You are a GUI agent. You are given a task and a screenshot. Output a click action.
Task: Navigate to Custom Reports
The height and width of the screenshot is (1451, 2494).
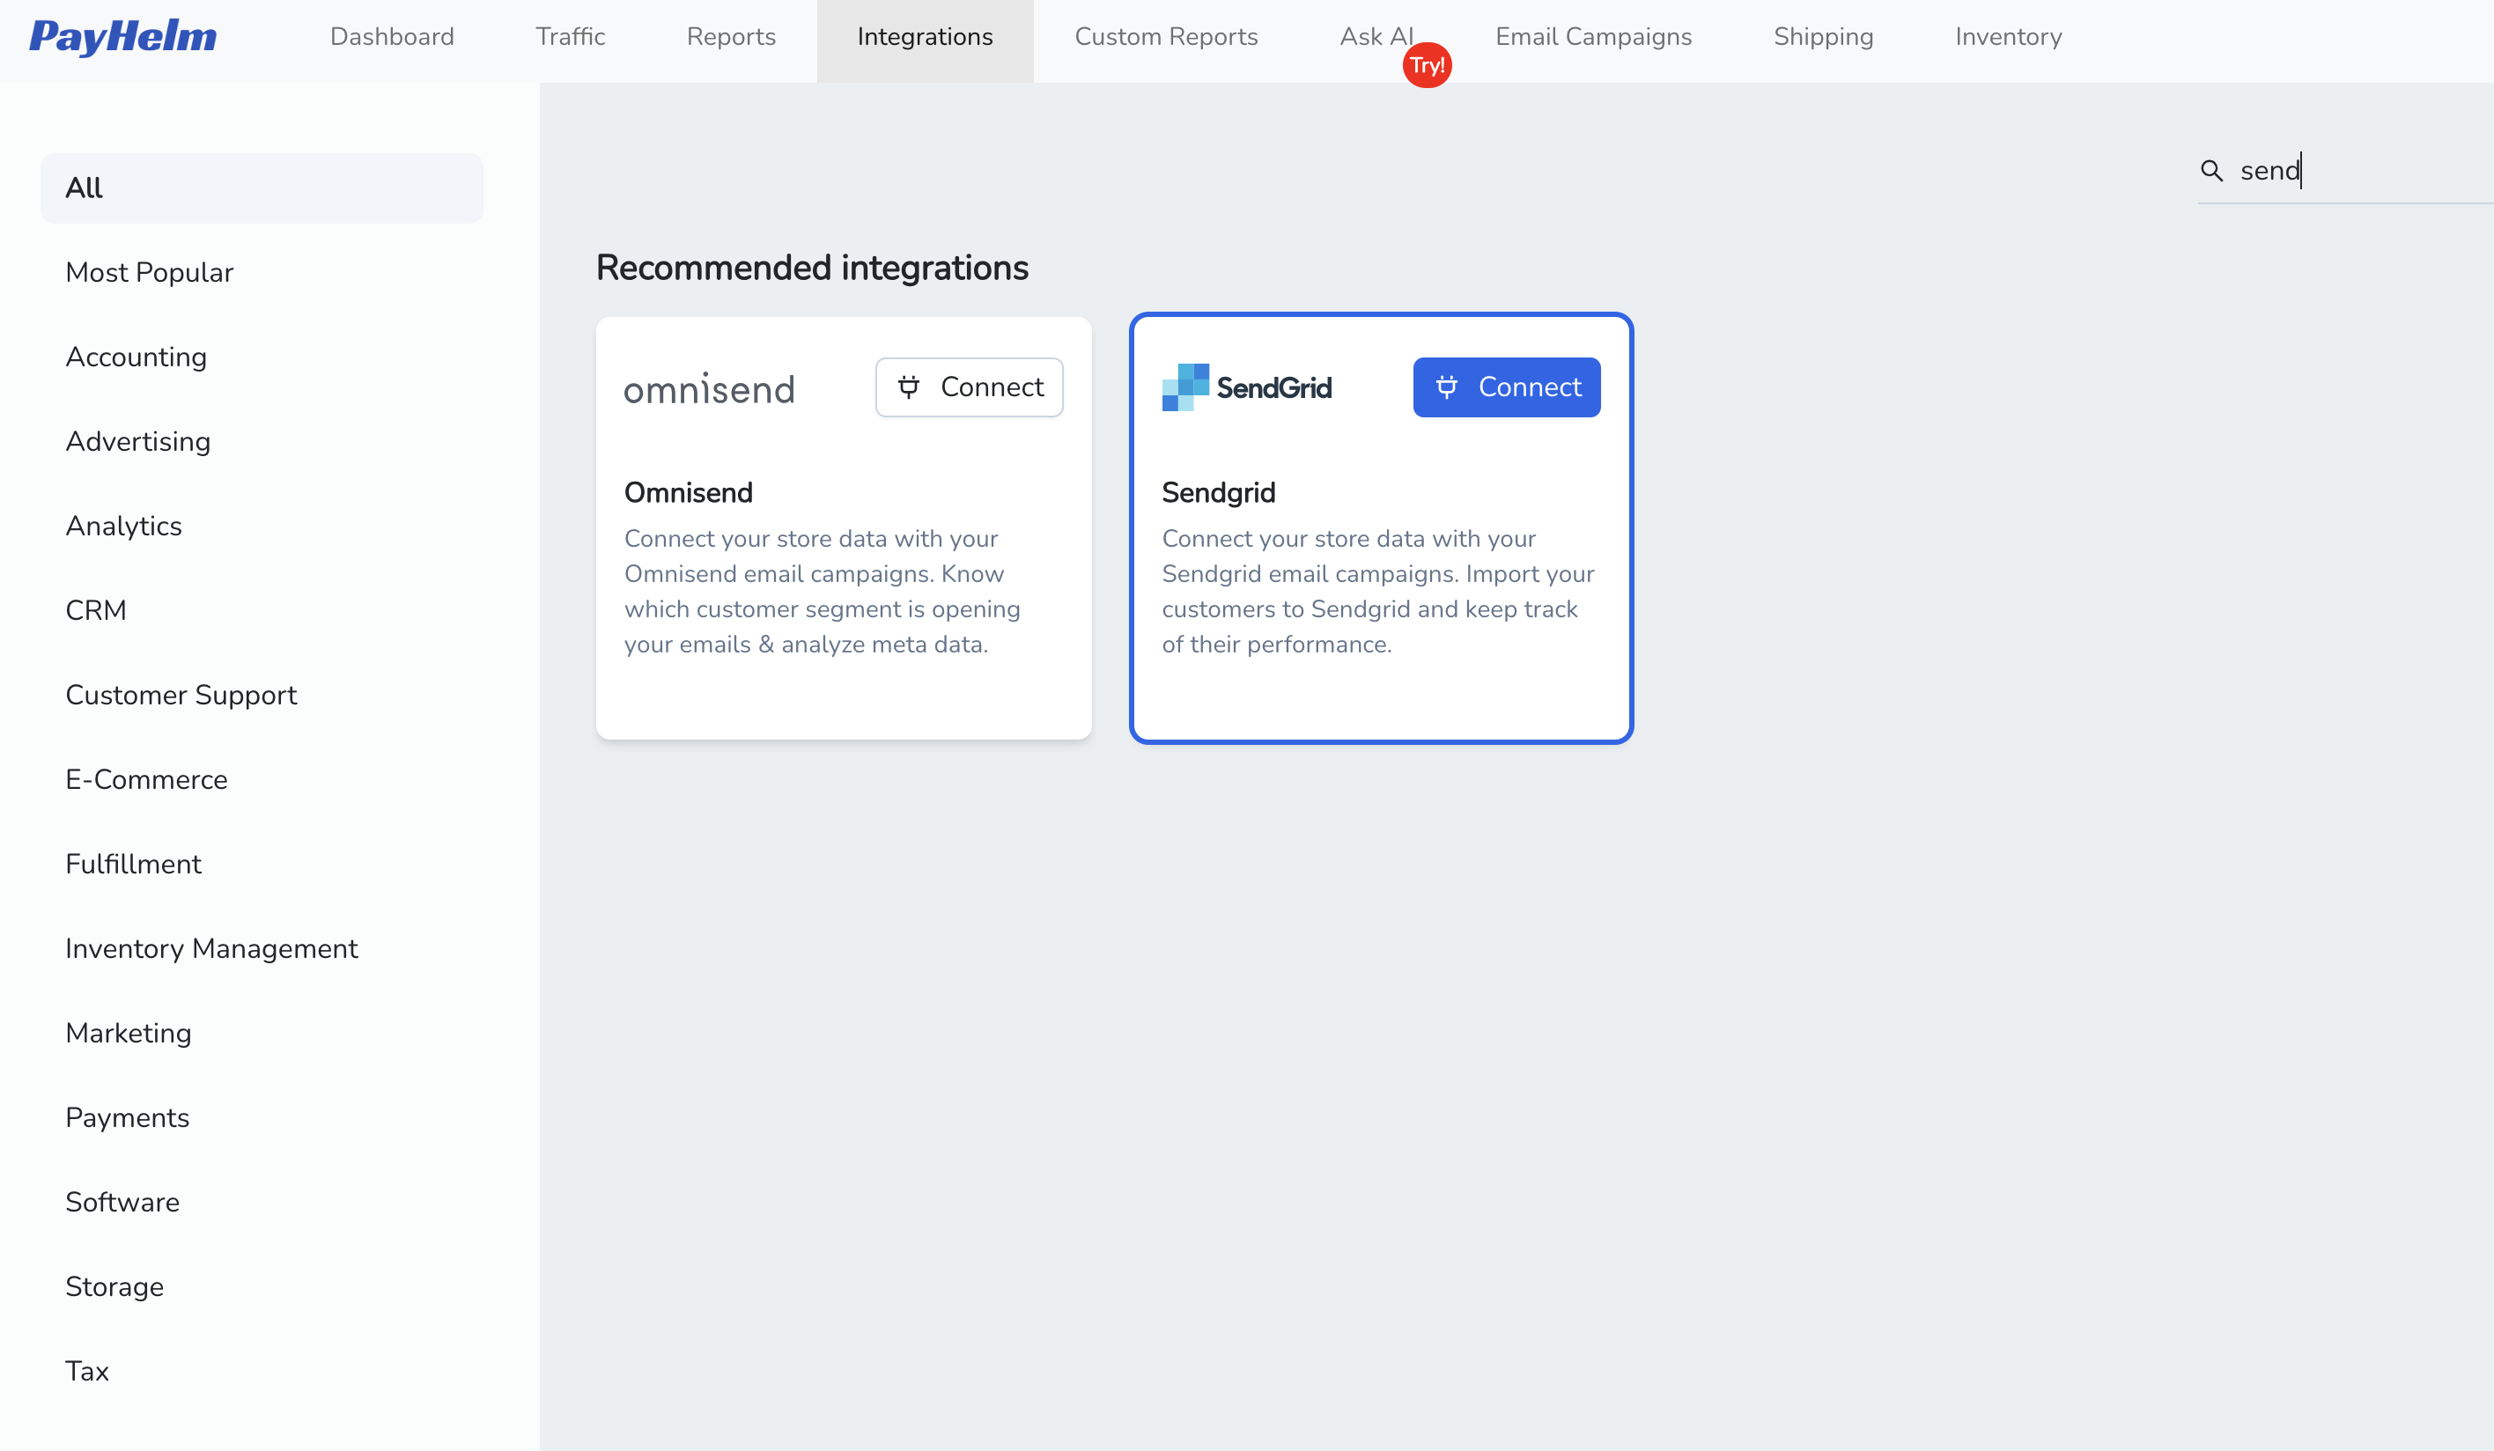[x=1166, y=37]
